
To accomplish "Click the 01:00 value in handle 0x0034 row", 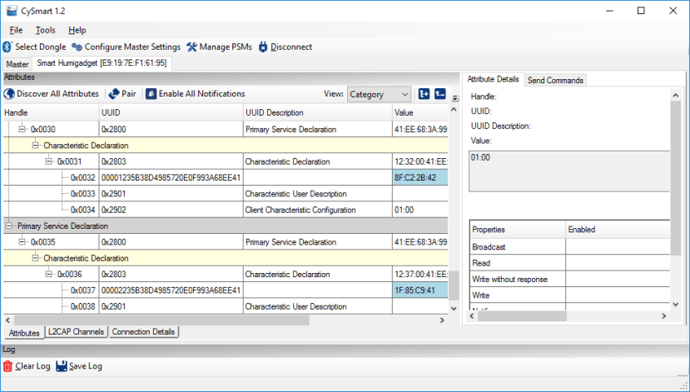I will pyautogui.click(x=404, y=210).
